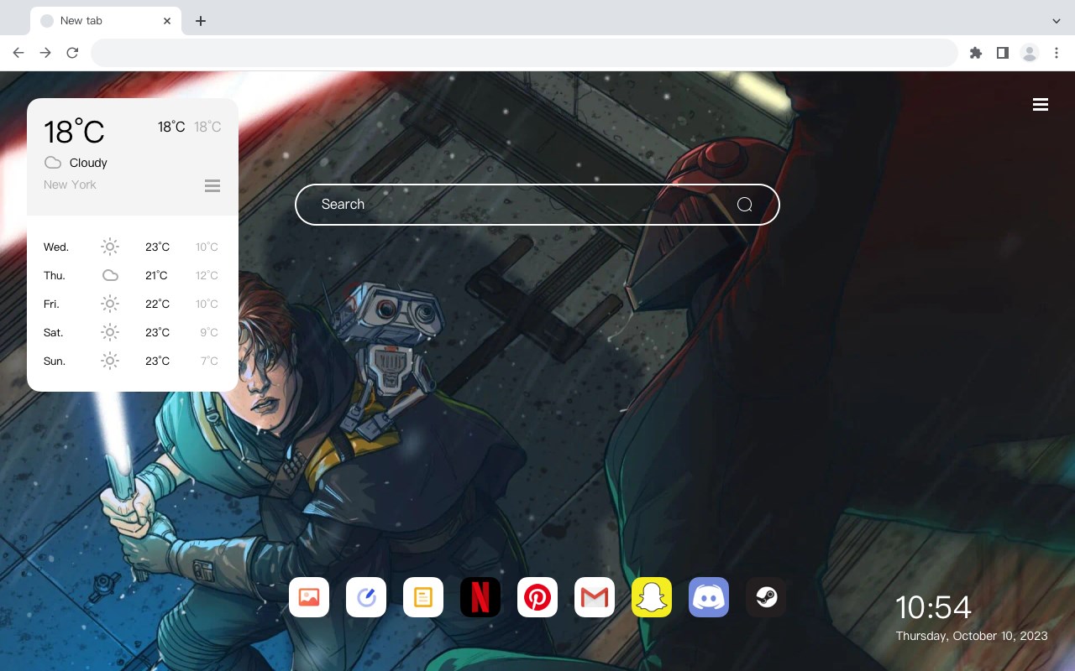Image resolution: width=1075 pixels, height=671 pixels.
Task: Close the New tab tab
Action: 167,21
